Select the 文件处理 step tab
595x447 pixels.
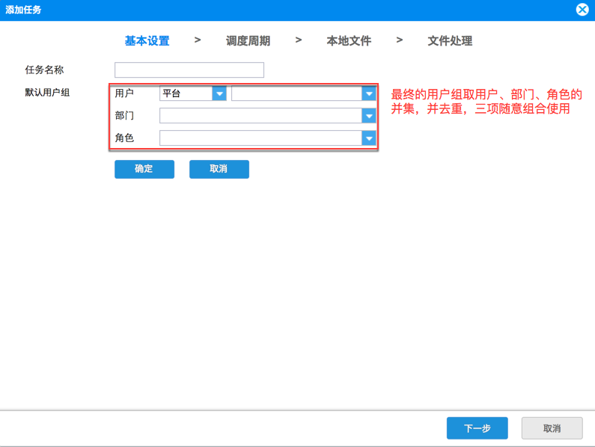tap(450, 40)
